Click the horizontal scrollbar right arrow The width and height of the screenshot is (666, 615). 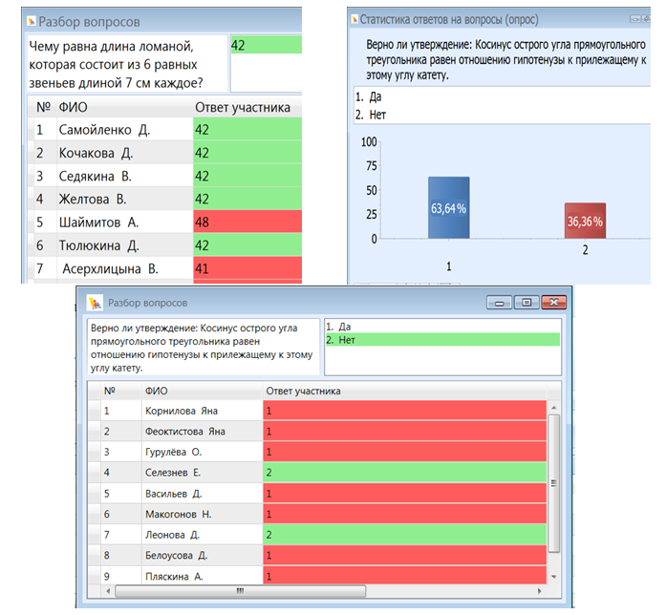540,591
